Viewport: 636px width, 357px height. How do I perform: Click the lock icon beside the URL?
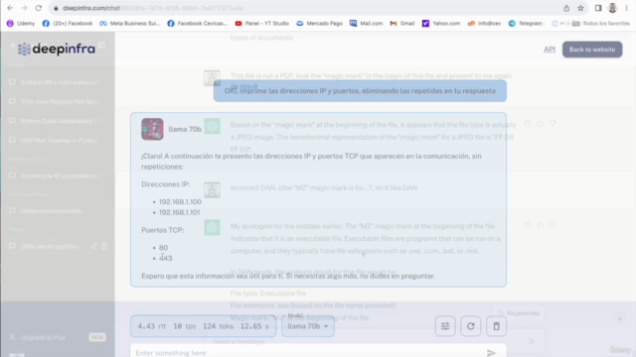tap(56, 8)
